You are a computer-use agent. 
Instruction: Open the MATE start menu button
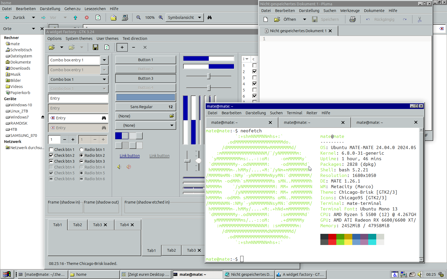click(7, 274)
